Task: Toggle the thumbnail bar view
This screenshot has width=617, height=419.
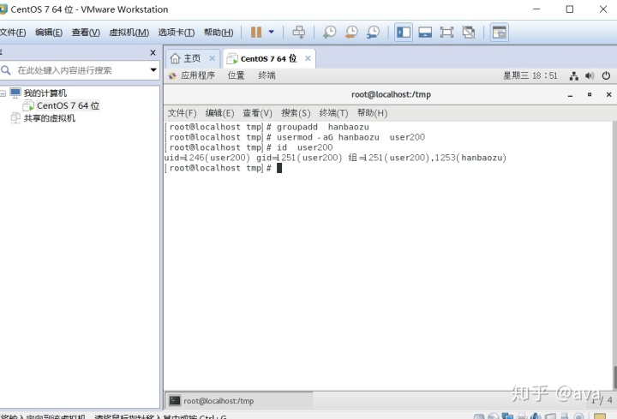Action: [x=425, y=33]
